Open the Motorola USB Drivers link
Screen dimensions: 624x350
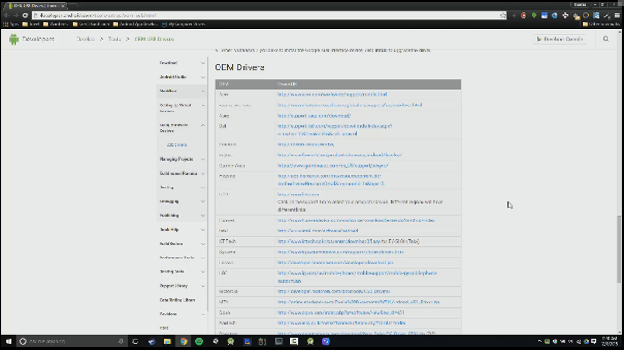334,291
